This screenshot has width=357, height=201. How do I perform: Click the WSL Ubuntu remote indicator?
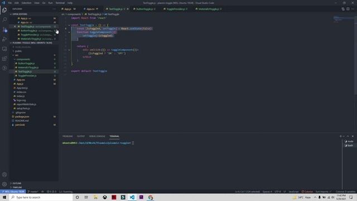(13, 192)
